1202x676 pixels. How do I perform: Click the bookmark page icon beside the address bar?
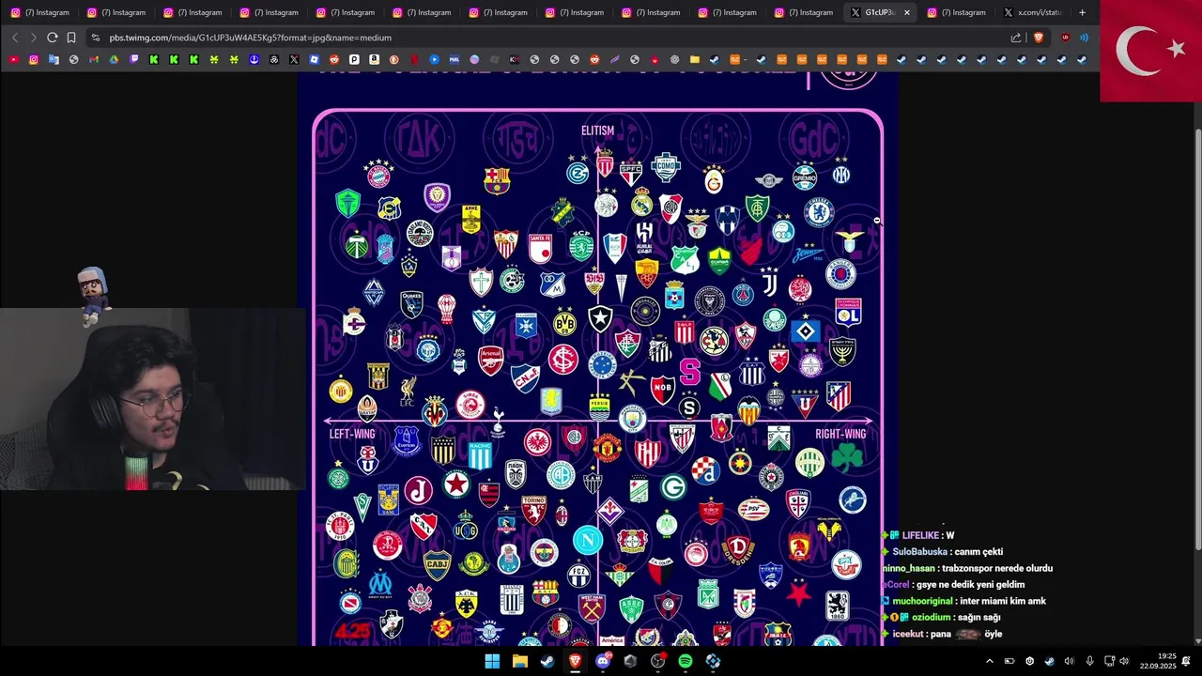point(71,38)
